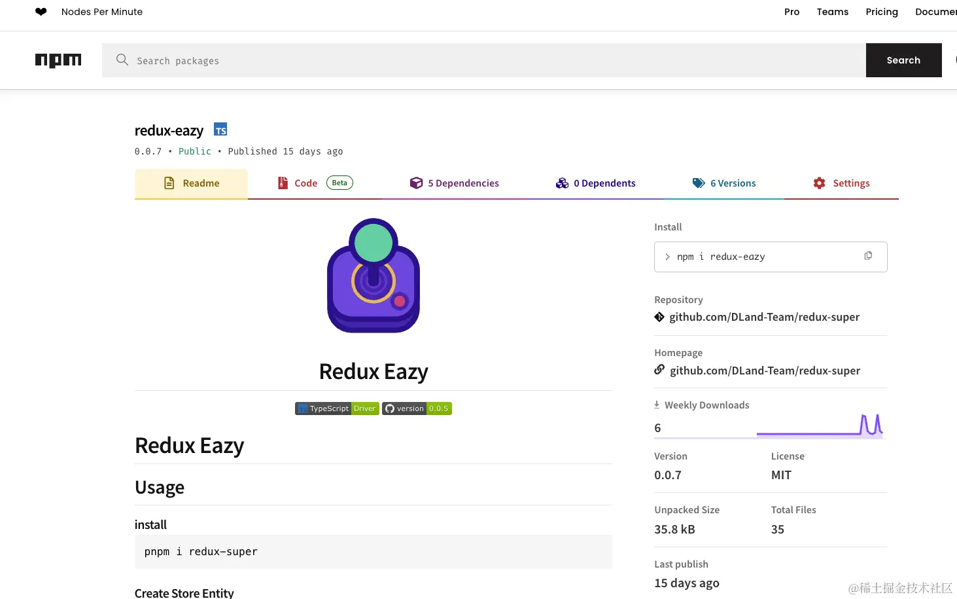Show the 6 Versions tab
The image size is (957, 599).
tap(723, 183)
